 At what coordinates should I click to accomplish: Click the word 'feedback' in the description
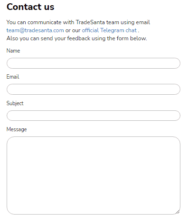coord(79,38)
